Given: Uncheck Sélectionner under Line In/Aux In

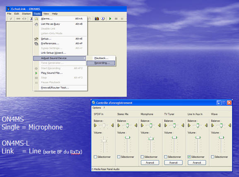Looking at the screenshot, I should (189, 157).
